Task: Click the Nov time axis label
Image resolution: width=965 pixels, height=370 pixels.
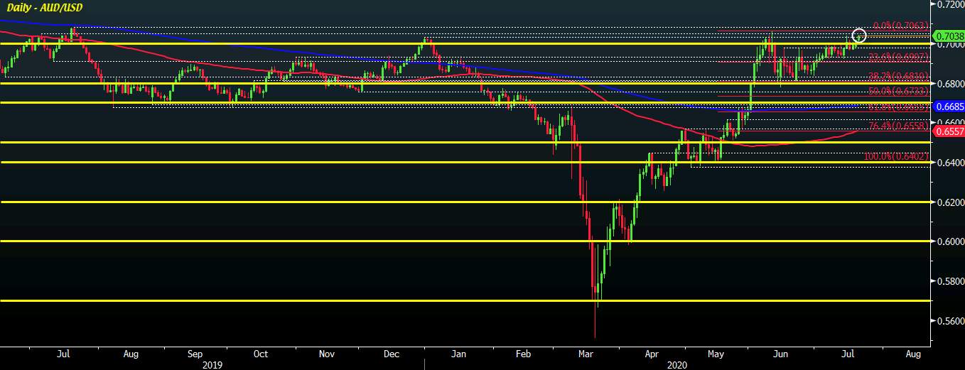Action: 327,353
